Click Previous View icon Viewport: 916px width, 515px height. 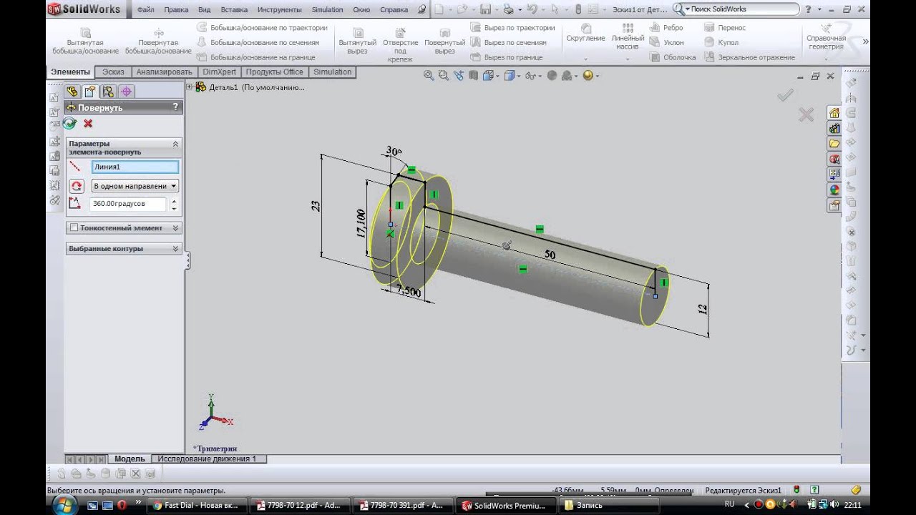tap(458, 75)
